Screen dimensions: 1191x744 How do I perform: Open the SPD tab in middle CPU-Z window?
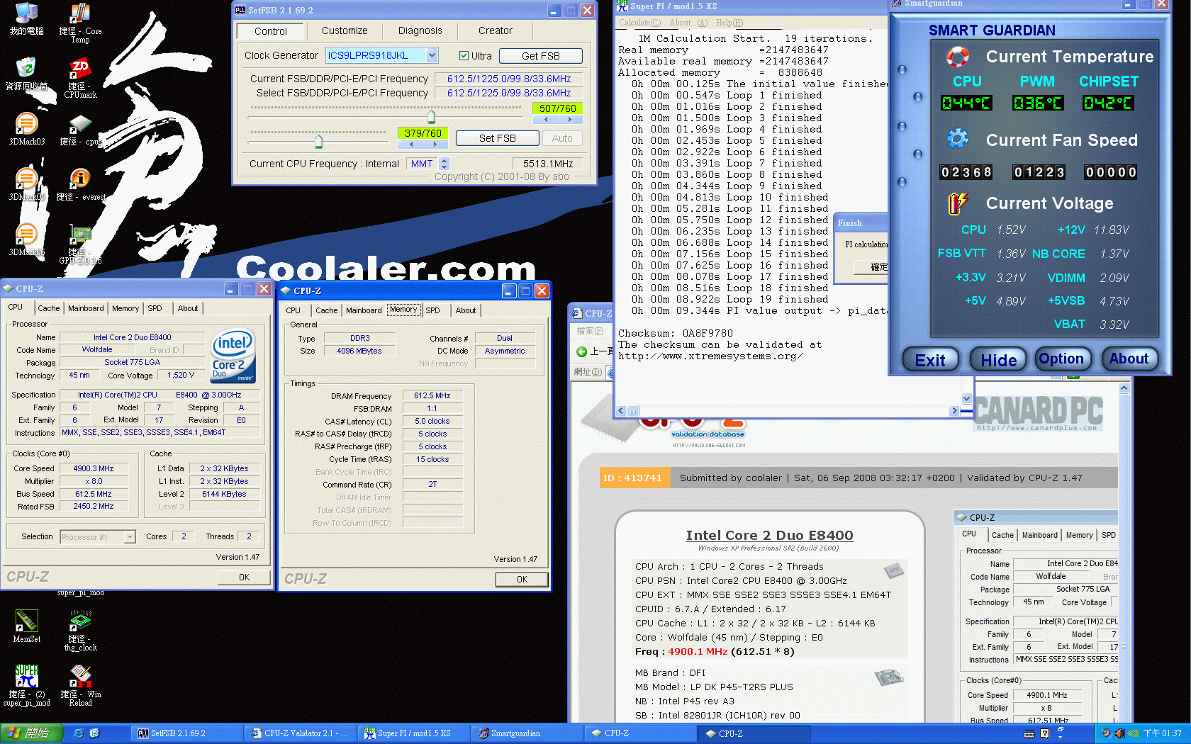[432, 310]
